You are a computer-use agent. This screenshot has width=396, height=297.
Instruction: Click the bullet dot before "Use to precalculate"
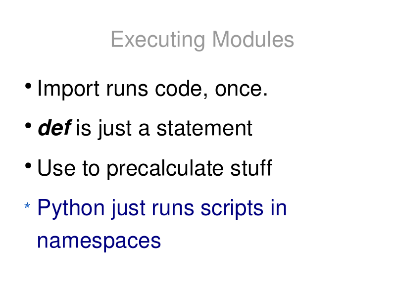[x=28, y=166]
